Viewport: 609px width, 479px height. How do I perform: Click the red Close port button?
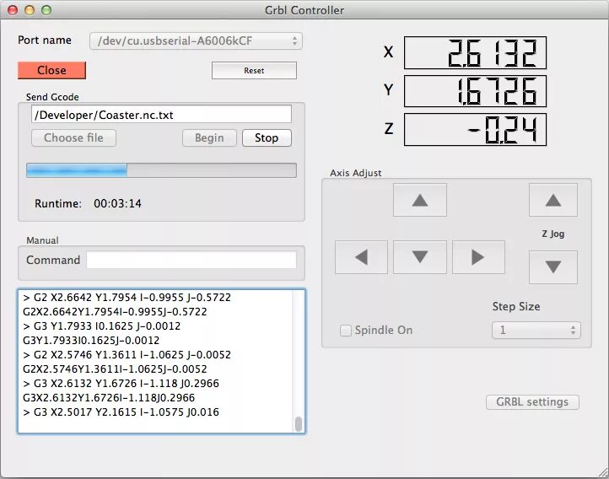(x=51, y=70)
